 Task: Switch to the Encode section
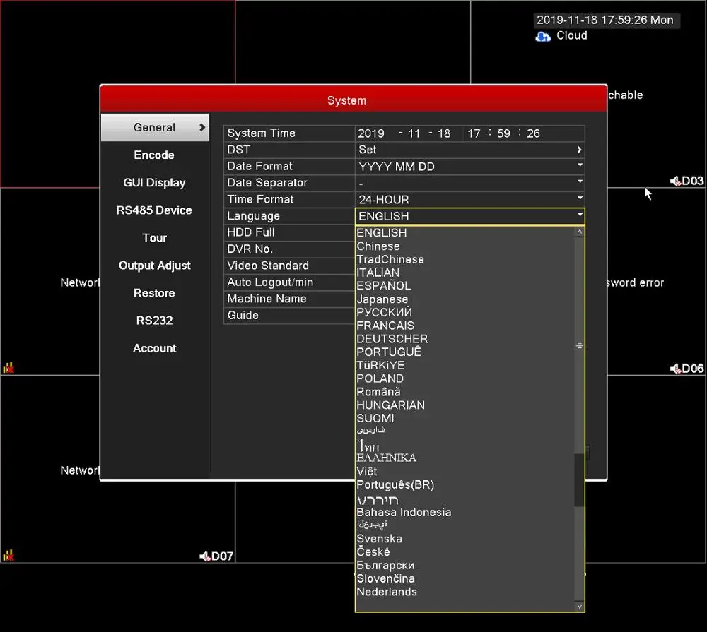click(154, 155)
